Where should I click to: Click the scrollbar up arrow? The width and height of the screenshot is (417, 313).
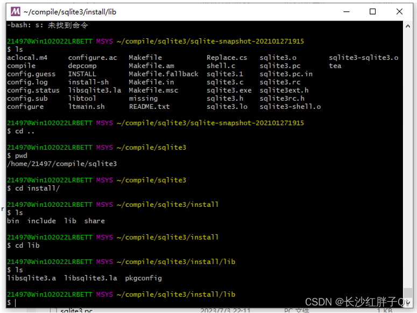[408, 26]
